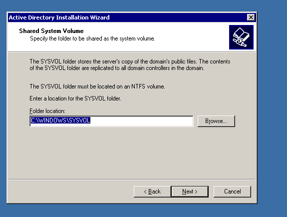287x217 pixels.
Task: Click into the Folder location field
Action: pos(111,121)
